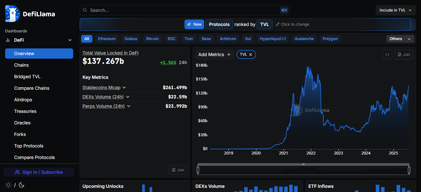Screen dimensions: 421x192
Task: Filter by the Ethereum chain
Action: click(x=107, y=39)
